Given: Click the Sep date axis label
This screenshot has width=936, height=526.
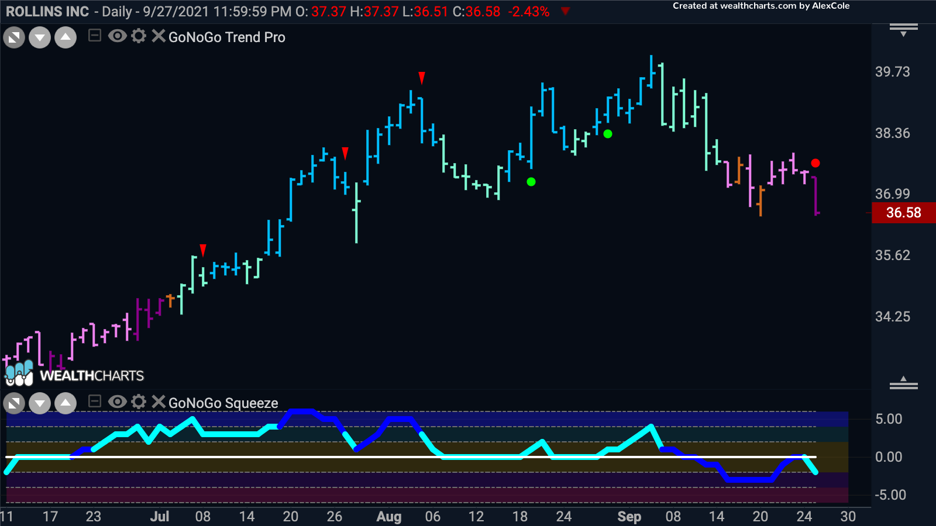Looking at the screenshot, I should point(629,517).
